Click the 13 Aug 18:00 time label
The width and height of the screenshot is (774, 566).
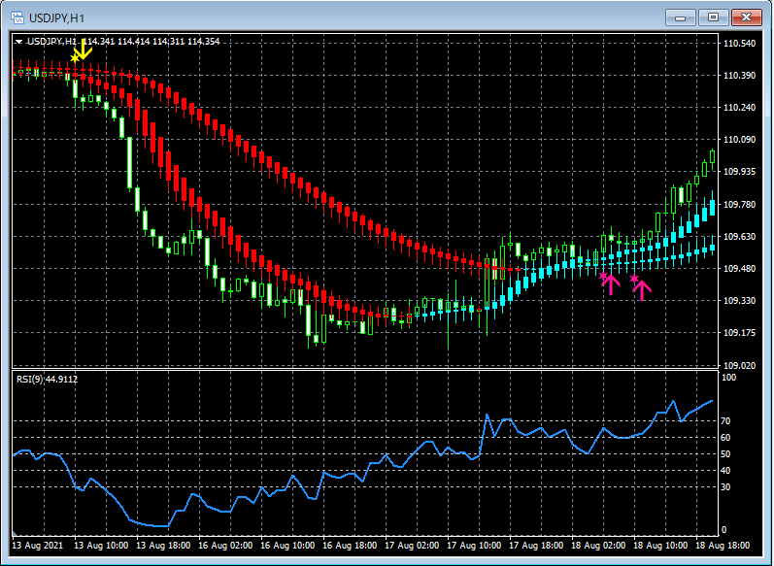[x=163, y=546]
